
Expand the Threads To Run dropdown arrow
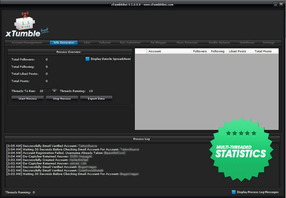[54, 91]
